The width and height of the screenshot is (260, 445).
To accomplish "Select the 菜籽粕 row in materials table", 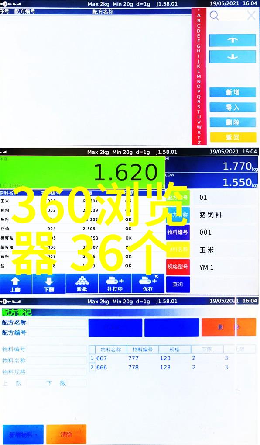I will 82,247.
